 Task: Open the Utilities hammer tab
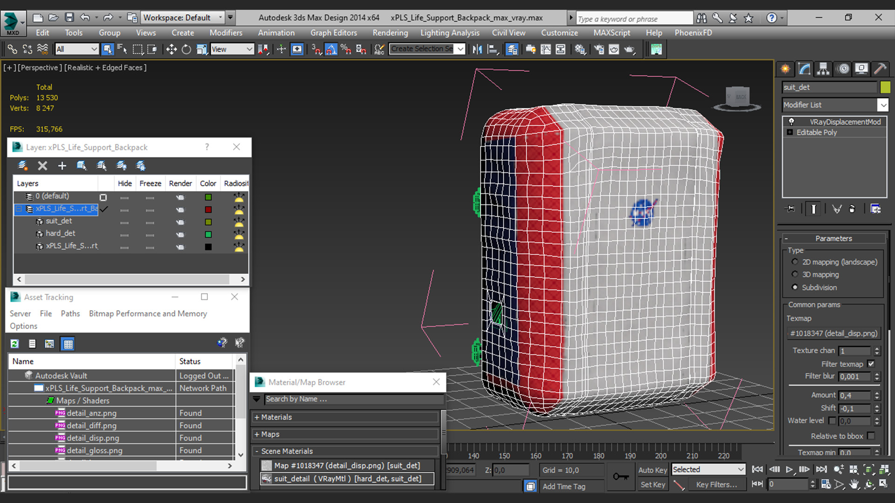click(880, 69)
